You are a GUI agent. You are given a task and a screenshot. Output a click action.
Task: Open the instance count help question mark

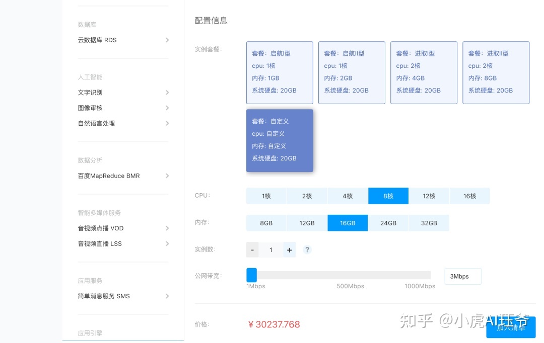(x=307, y=250)
